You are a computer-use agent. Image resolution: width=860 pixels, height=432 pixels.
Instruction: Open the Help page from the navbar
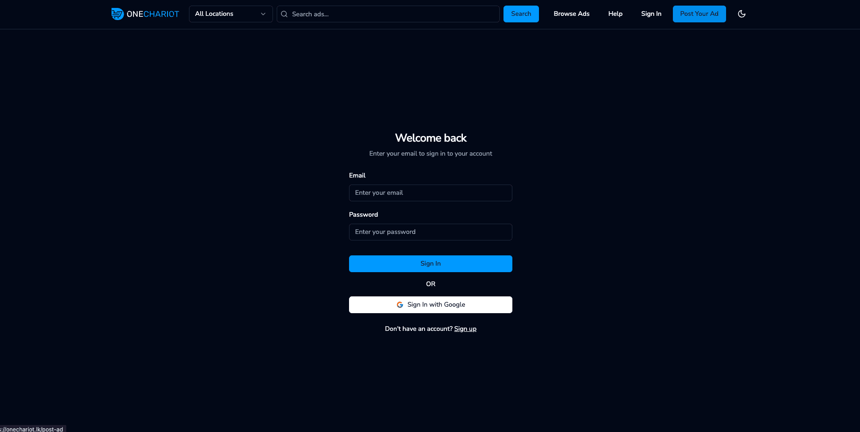coord(615,14)
